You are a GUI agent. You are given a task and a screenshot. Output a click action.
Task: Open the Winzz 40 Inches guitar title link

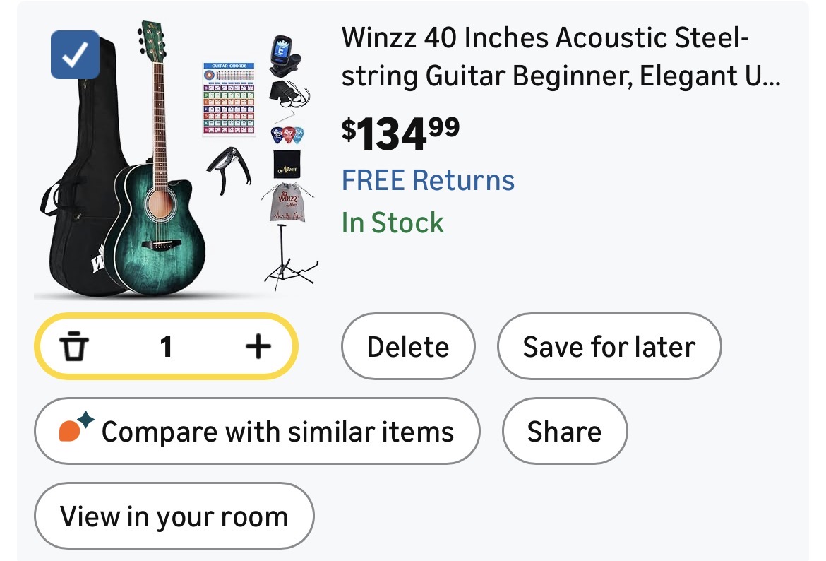coord(561,57)
